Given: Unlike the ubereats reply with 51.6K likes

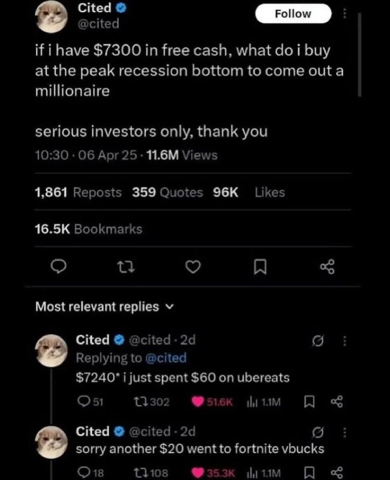Looking at the screenshot, I should click(212, 401).
